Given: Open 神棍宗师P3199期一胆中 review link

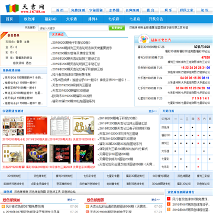Looking at the screenshot, I should click(x=21, y=88).
